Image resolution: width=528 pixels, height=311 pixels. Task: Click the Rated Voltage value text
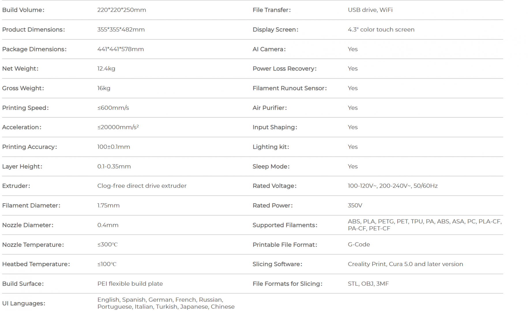click(392, 186)
